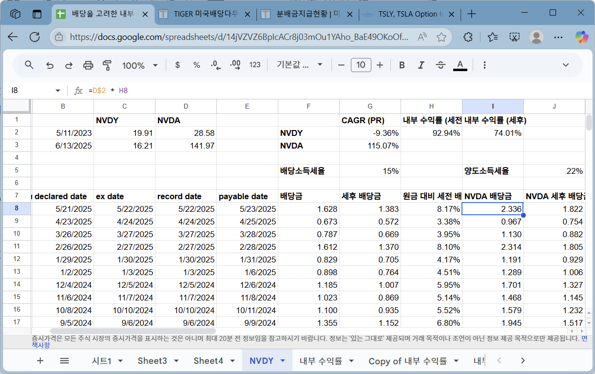Open the toolbar more options three dots
This screenshot has width=595, height=374.
[x=484, y=65]
